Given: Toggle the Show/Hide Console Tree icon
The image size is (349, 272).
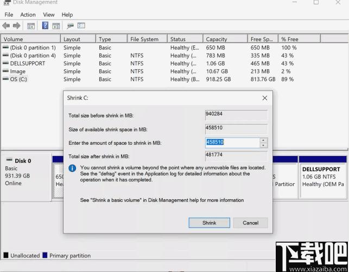Looking at the screenshot, I should pos(31,26).
